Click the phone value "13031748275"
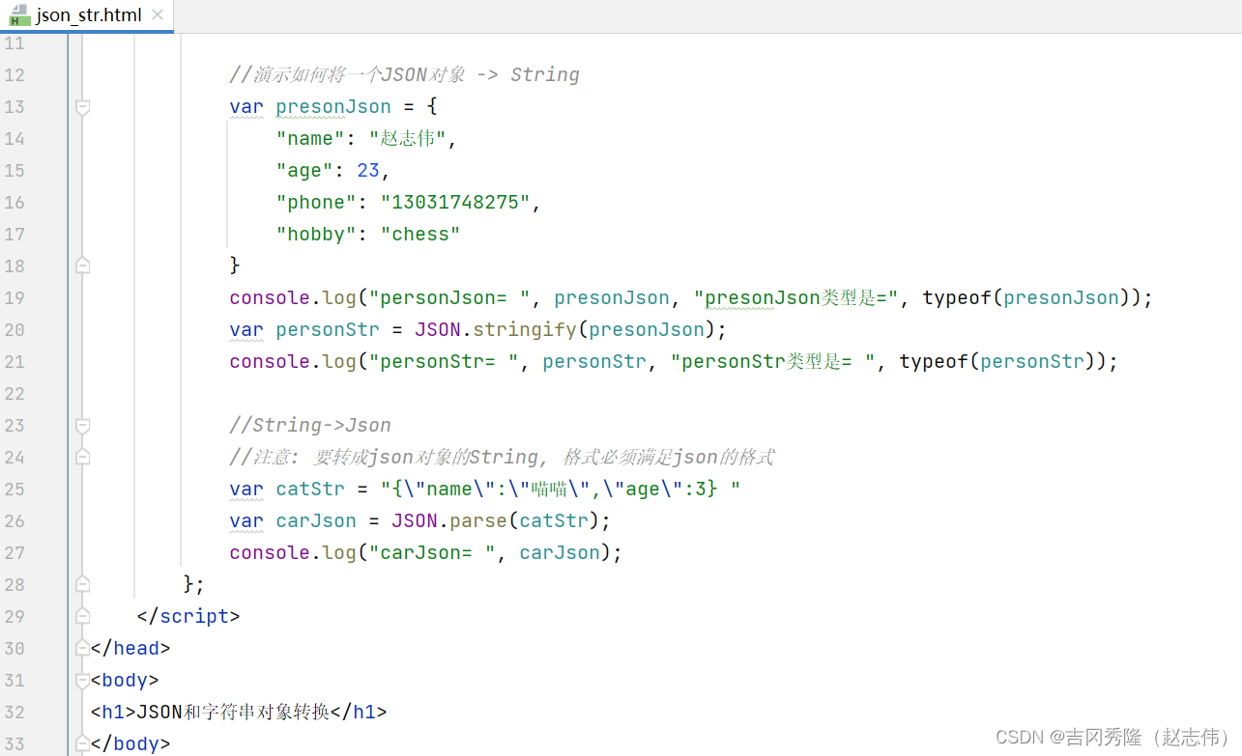The image size is (1242, 756). [x=456, y=202]
